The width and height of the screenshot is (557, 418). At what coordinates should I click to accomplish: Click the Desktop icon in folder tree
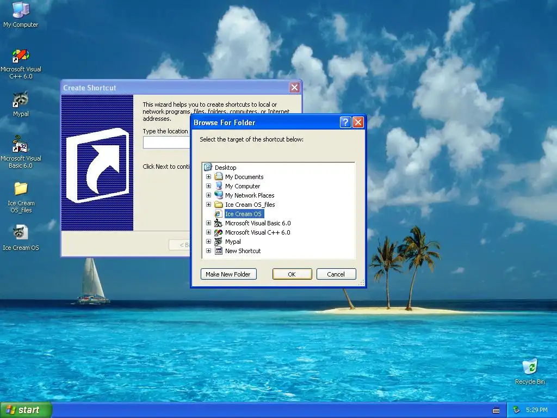pos(208,167)
